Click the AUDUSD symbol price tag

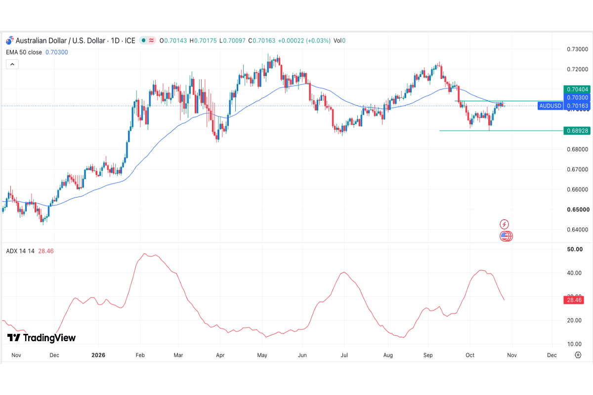click(x=550, y=106)
